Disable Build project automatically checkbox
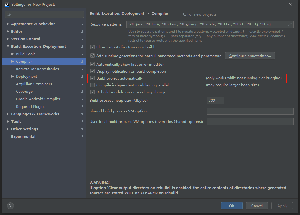 coord(93,78)
